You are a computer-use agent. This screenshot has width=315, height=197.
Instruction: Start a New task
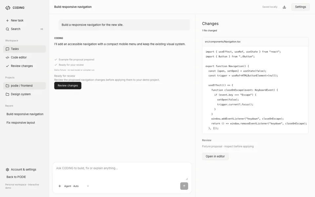tap(25, 20)
